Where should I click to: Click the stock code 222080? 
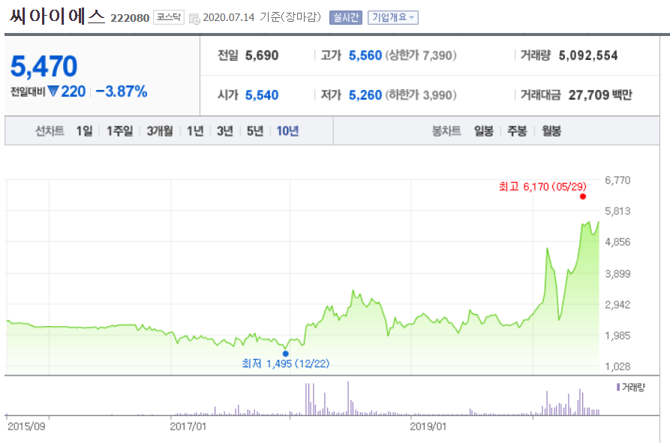130,18
